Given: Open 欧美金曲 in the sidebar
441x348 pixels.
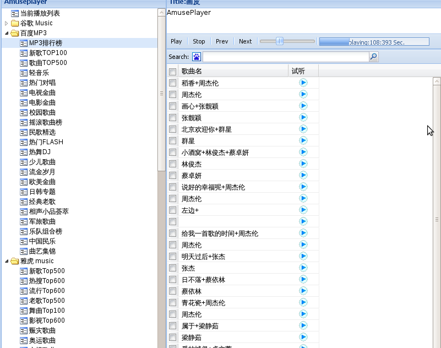Looking at the screenshot, I should pyautogui.click(x=42, y=182).
